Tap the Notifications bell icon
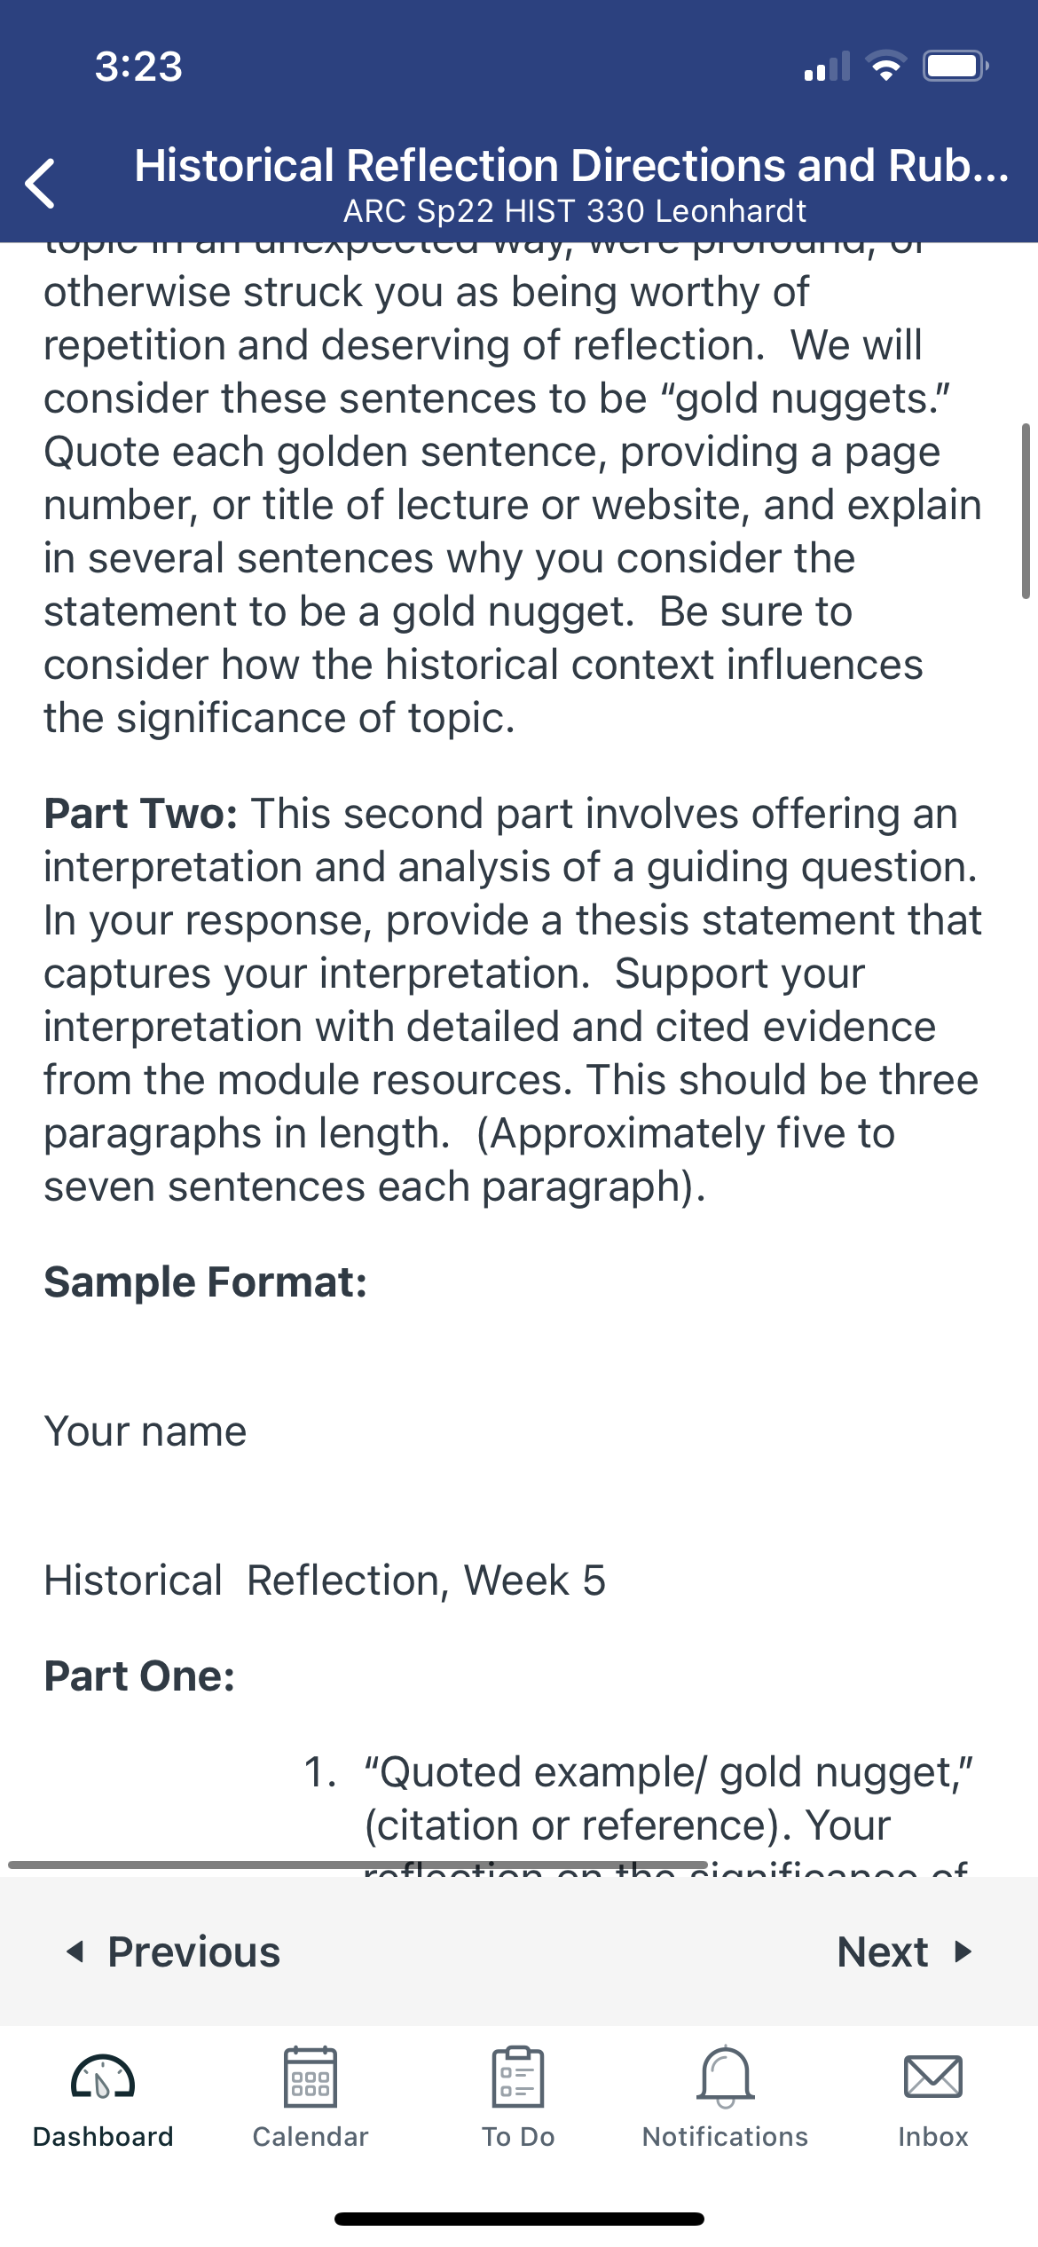 click(x=726, y=2077)
